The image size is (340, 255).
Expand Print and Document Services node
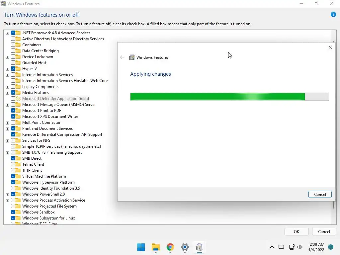coord(7,129)
